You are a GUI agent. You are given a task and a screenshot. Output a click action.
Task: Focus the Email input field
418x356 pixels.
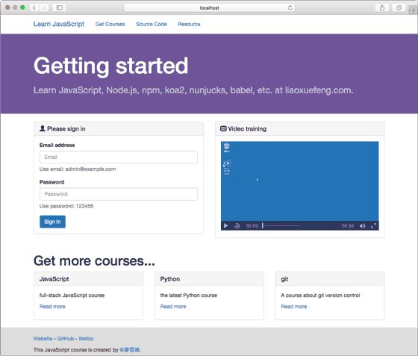119,157
